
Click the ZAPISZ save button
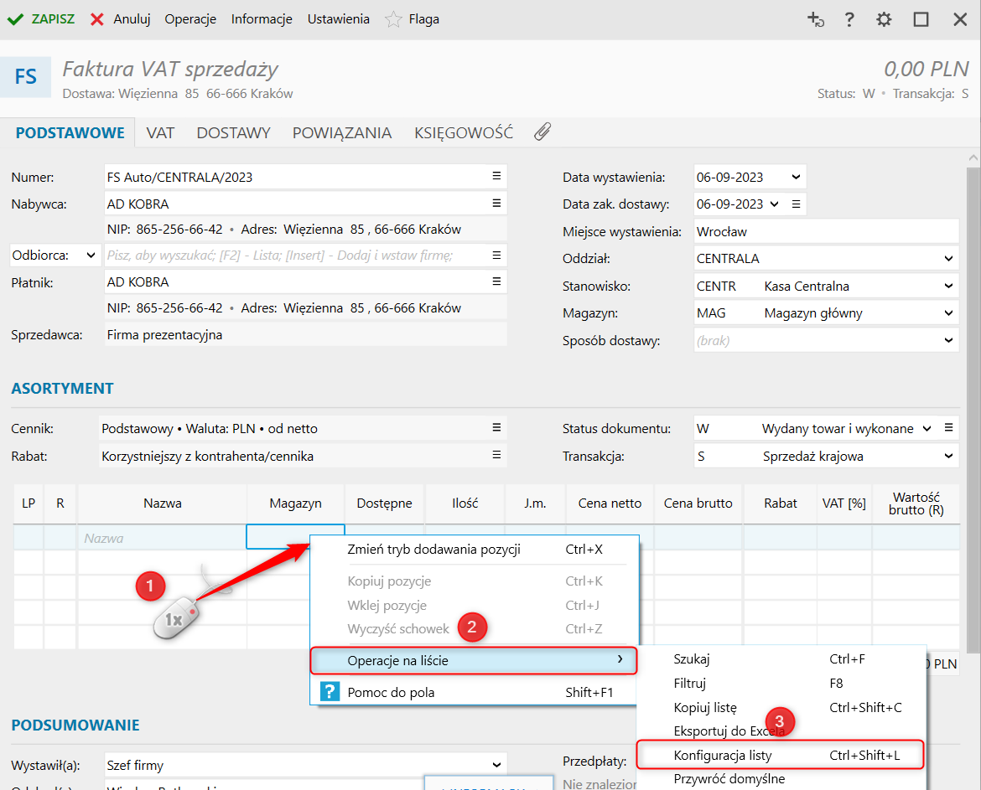click(41, 19)
